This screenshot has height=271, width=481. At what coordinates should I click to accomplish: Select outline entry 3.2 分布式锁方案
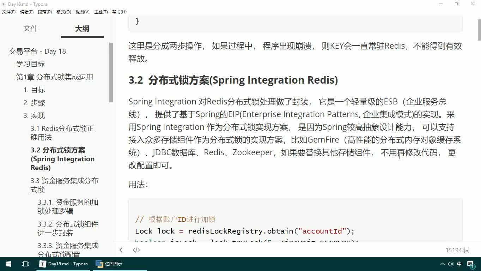(62, 159)
